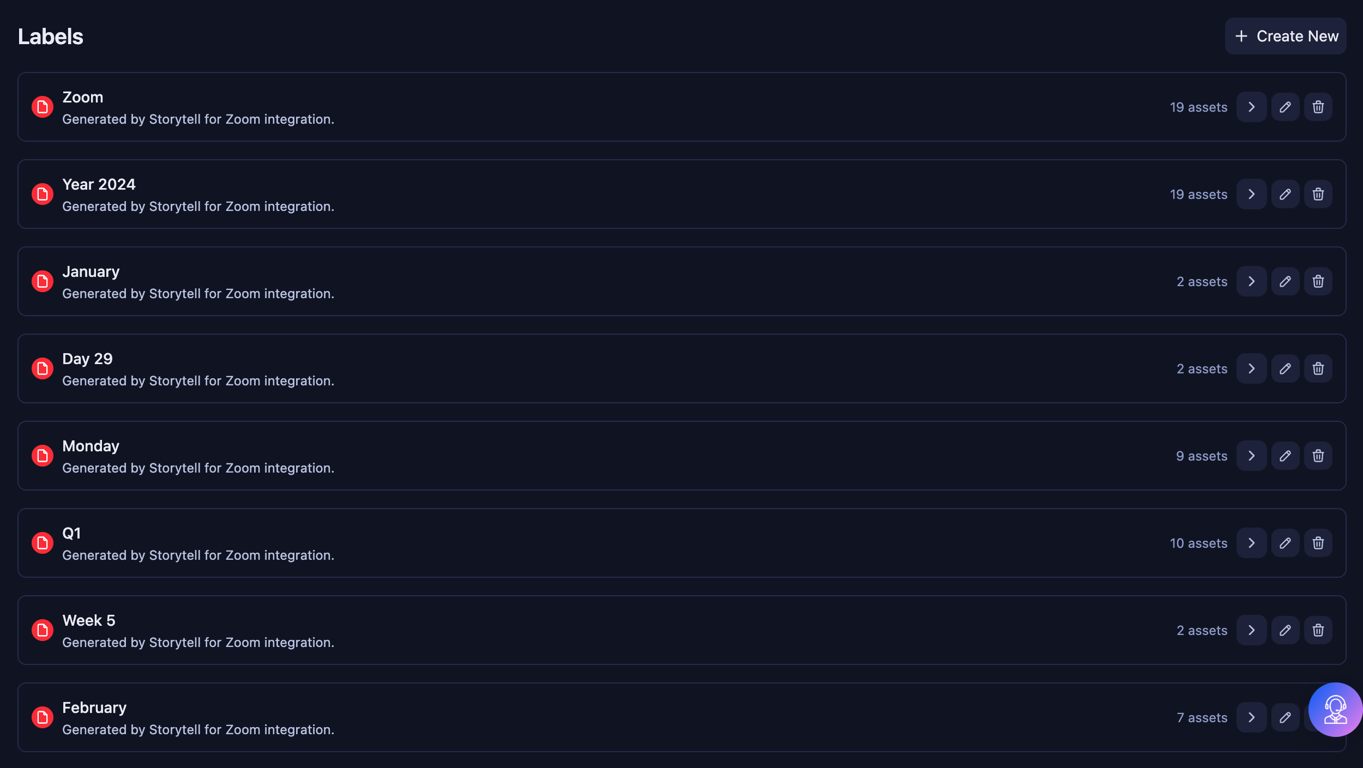Open the Zoom label's assets with chevron
Screen dimensions: 1363x768
[x=1251, y=107]
